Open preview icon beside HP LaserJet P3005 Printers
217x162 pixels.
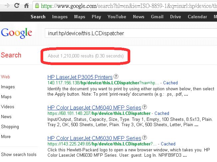(x=116, y=76)
